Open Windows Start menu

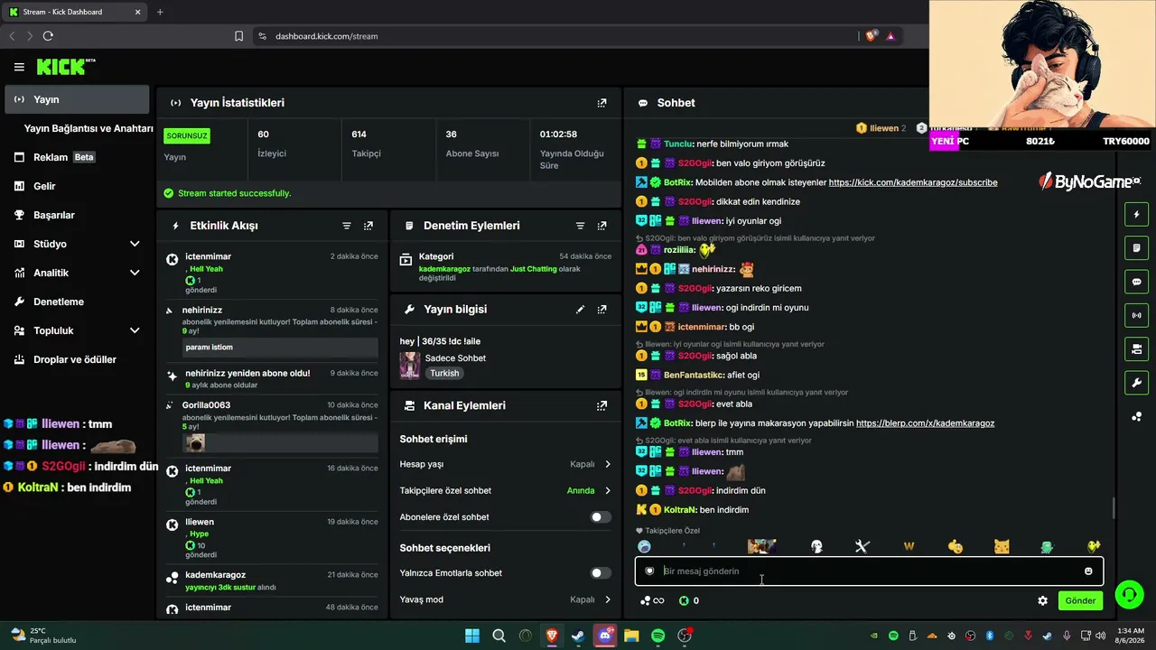pyautogui.click(x=472, y=636)
